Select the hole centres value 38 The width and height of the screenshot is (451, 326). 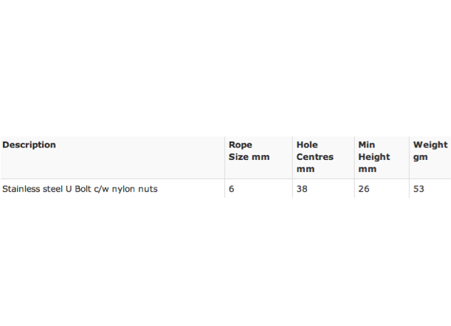point(302,189)
